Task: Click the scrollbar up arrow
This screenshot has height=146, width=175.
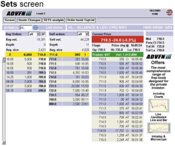Action: (4, 58)
